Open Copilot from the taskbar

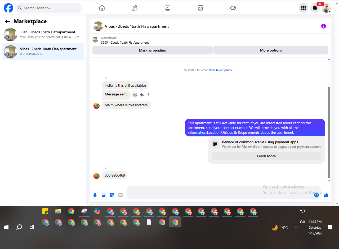click(x=97, y=211)
